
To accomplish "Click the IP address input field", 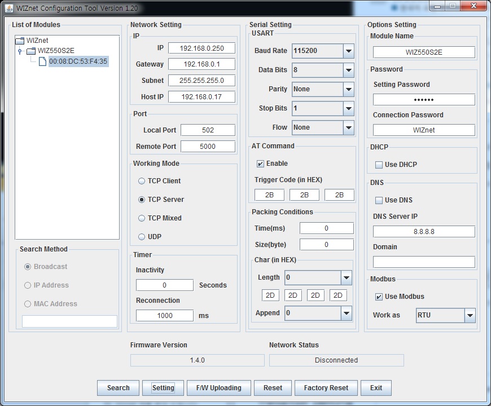I will [x=201, y=48].
